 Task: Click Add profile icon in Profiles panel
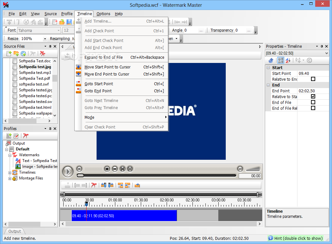click(9, 136)
